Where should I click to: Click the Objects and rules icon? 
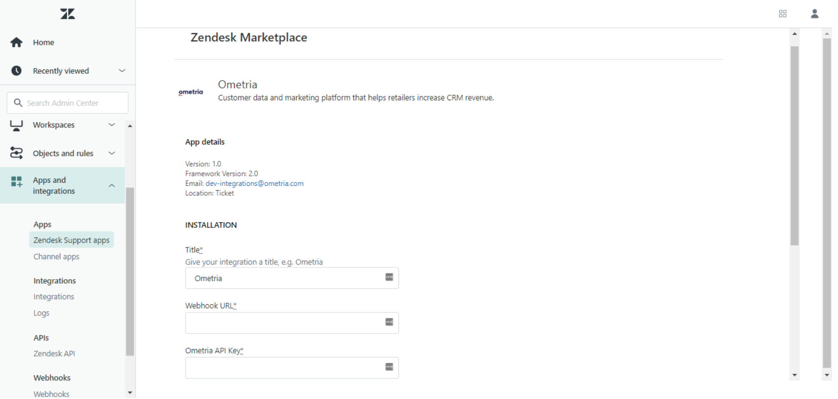coord(16,153)
